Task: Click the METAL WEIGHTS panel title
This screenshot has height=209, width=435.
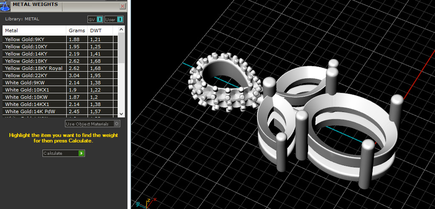Action: (35, 4)
